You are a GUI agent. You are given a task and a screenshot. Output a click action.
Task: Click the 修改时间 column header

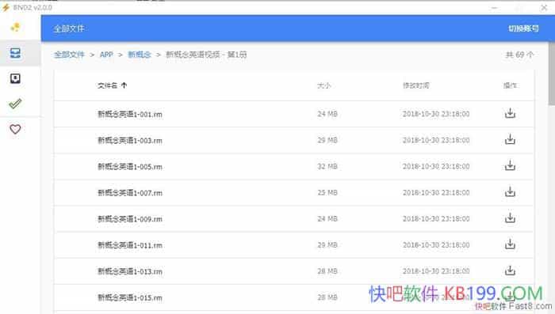tap(416, 85)
